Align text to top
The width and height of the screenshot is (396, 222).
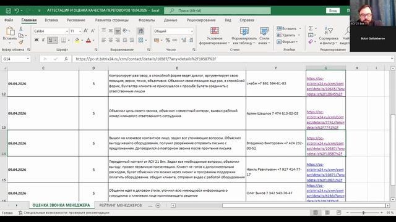(103, 30)
